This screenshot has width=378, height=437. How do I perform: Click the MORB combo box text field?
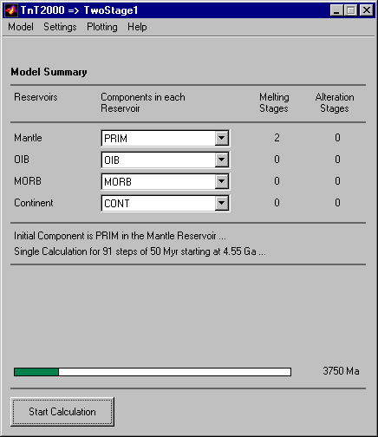pos(159,181)
